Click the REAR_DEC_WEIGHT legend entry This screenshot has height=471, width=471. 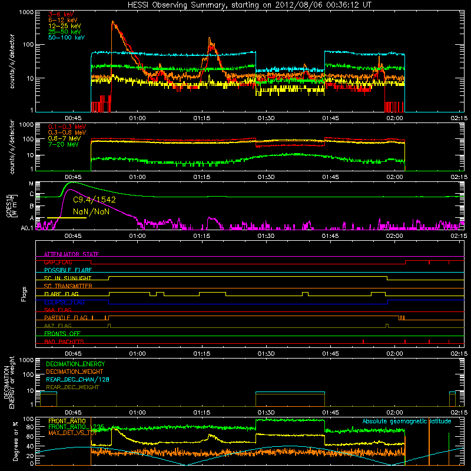coord(72,387)
